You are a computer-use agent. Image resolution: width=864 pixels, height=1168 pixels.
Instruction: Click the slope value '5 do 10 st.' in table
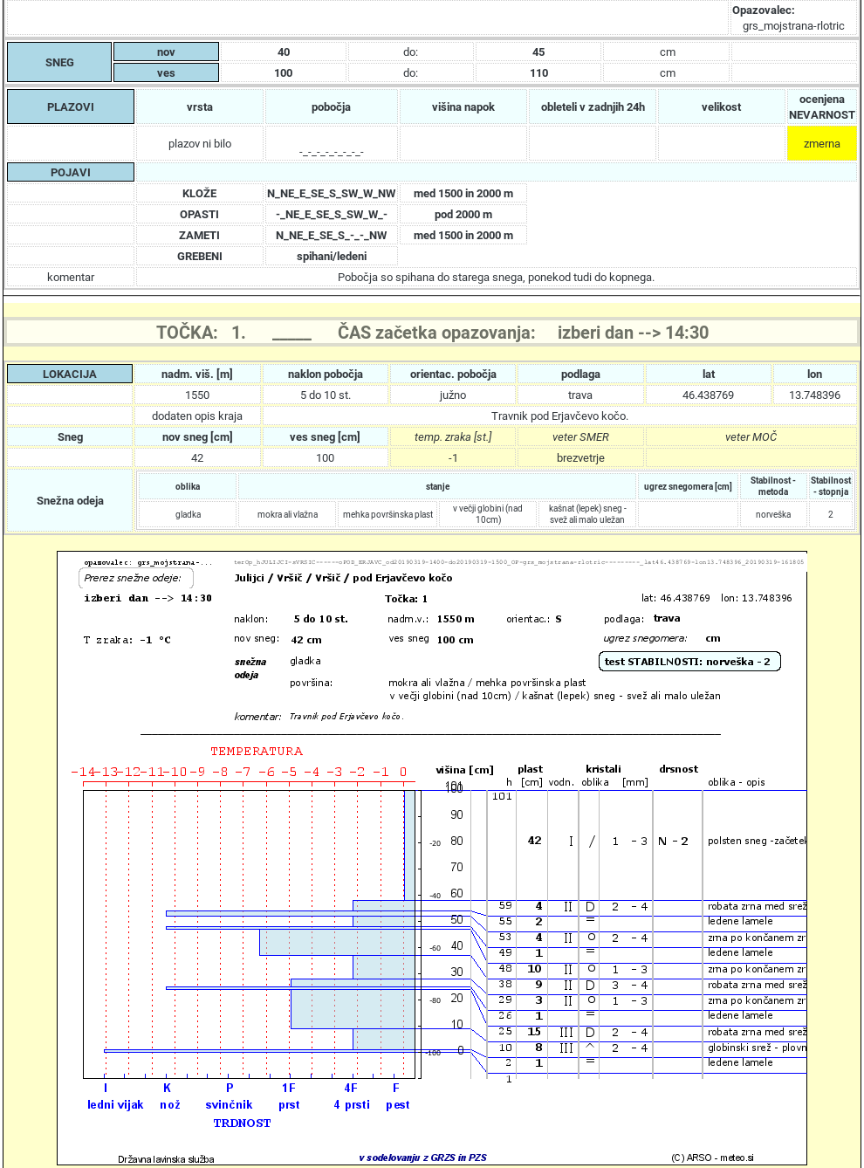[326, 395]
